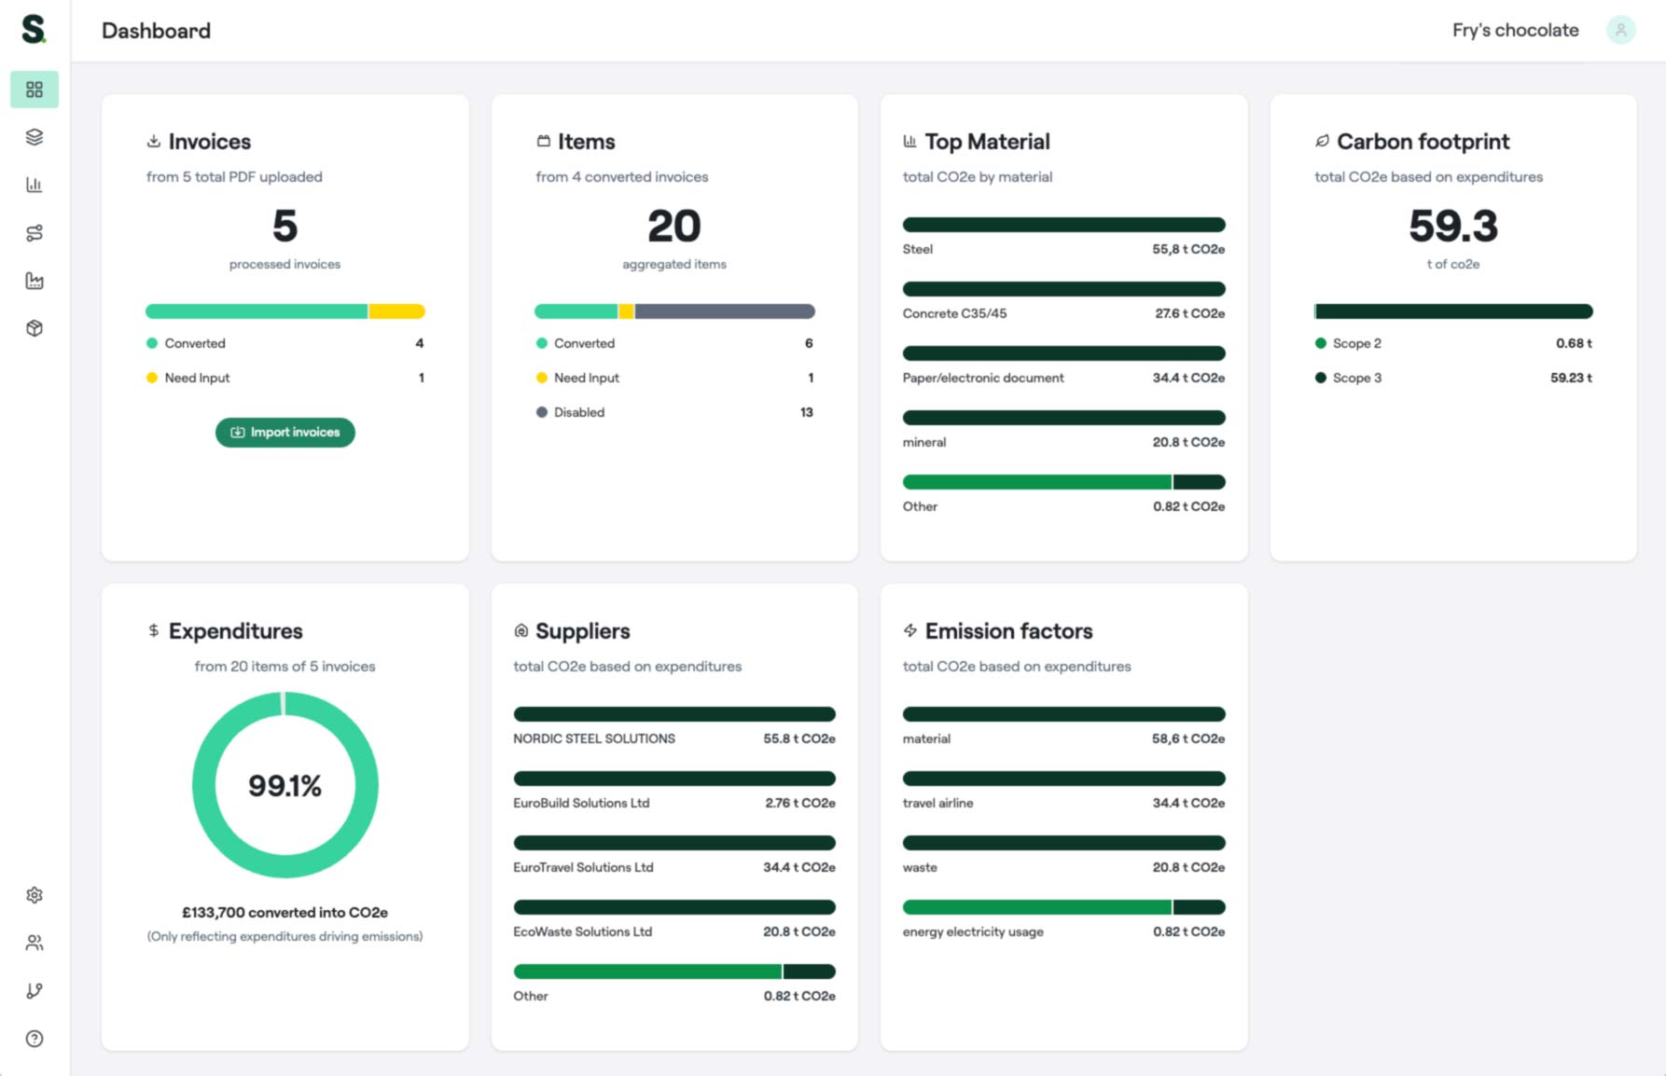Click the Import invoices button

[x=285, y=432]
